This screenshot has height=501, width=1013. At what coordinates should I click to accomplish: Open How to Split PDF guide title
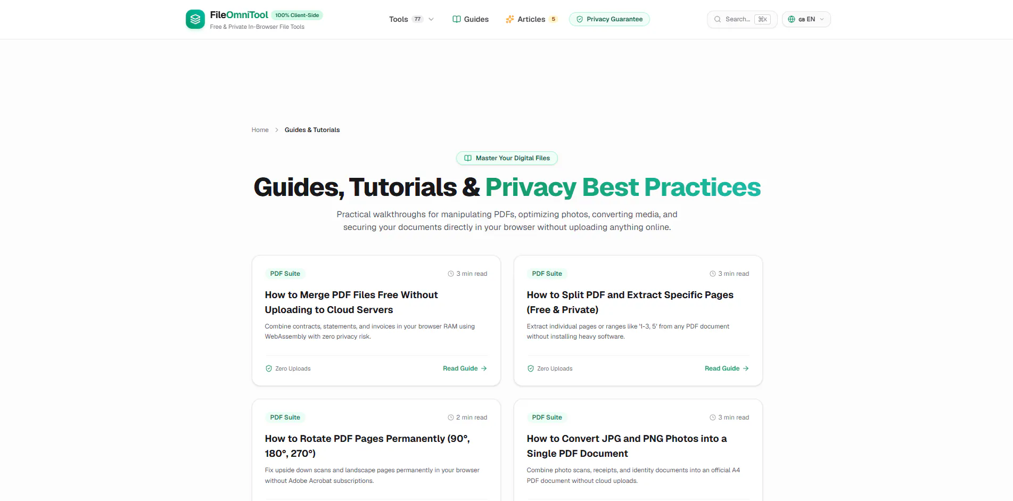[630, 302]
